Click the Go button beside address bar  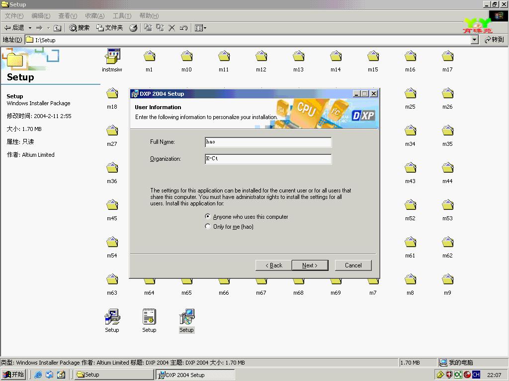tap(494, 40)
